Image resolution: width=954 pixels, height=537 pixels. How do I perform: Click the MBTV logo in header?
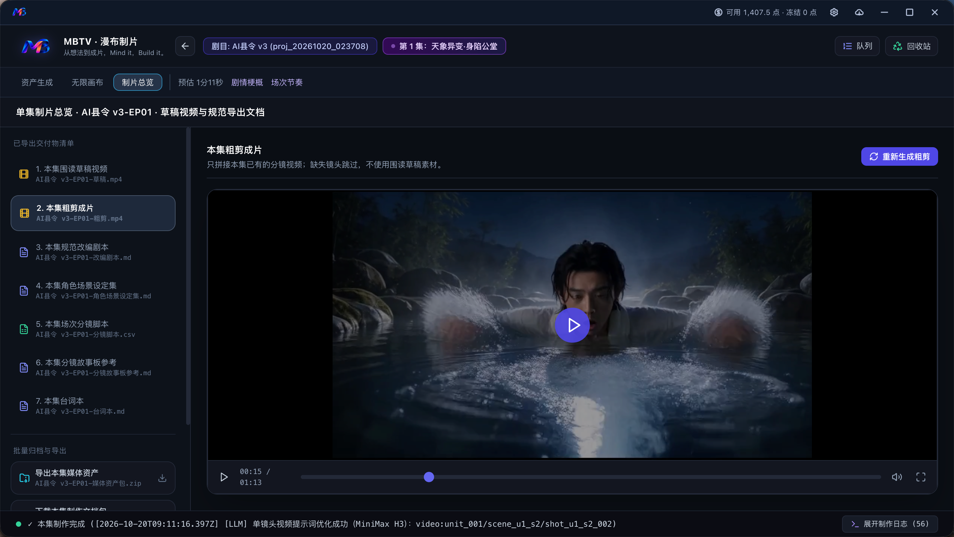(36, 46)
